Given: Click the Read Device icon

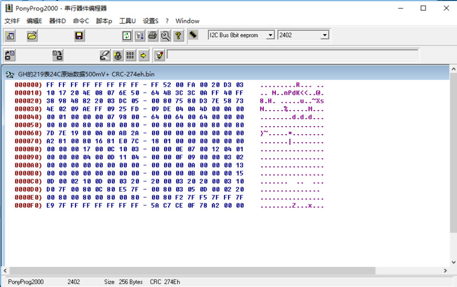Looking at the screenshot, I should coord(10,55).
